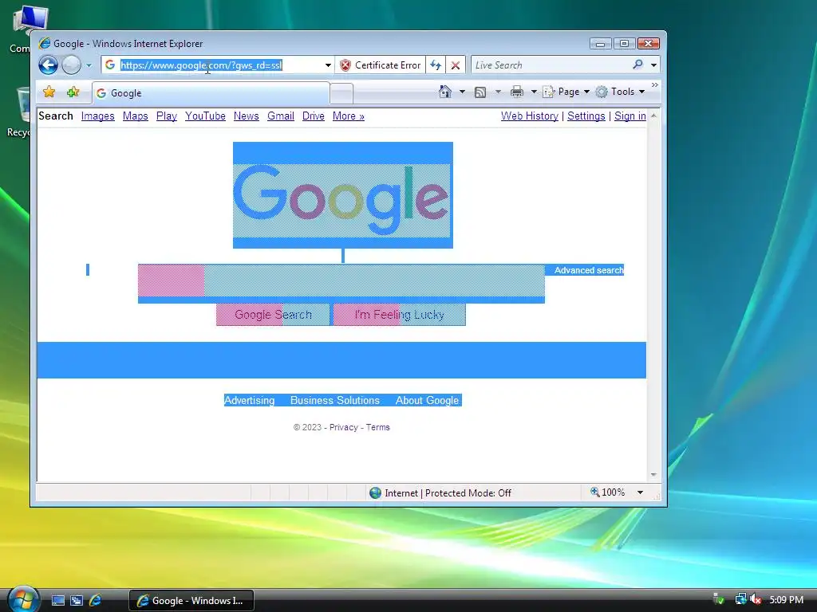Open the Privacy link

[x=343, y=427]
